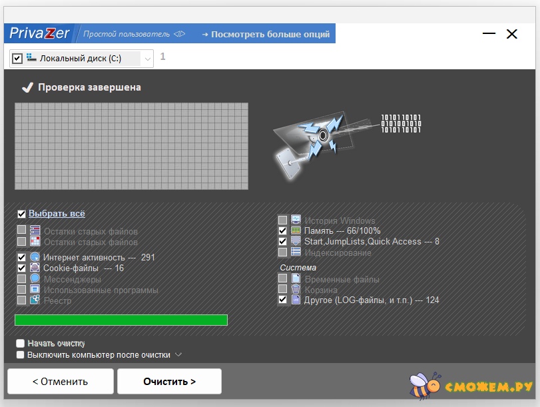Enable the Начать очистку checkbox
540x407 pixels.
pyautogui.click(x=20, y=343)
